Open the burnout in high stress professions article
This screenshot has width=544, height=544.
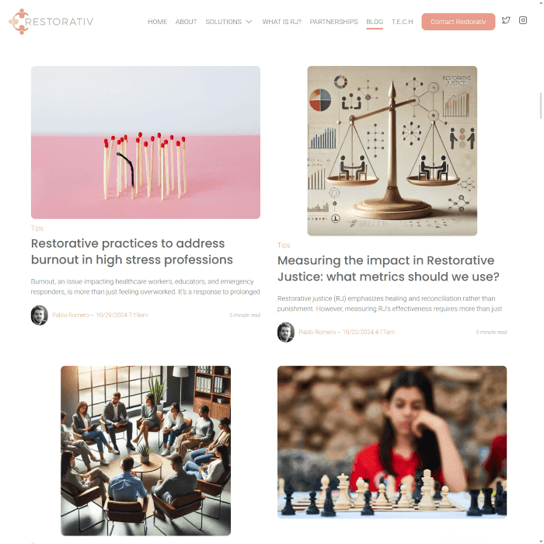132,252
